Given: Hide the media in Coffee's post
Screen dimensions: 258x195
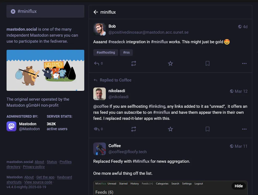Looking at the screenshot, I should tap(239, 186).
